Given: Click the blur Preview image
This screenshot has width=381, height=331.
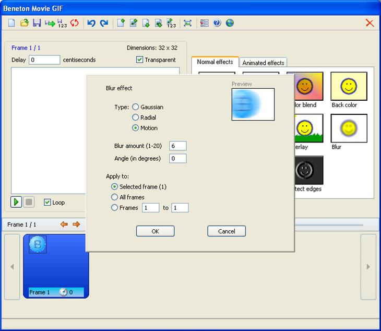Looking at the screenshot, I should click(253, 104).
